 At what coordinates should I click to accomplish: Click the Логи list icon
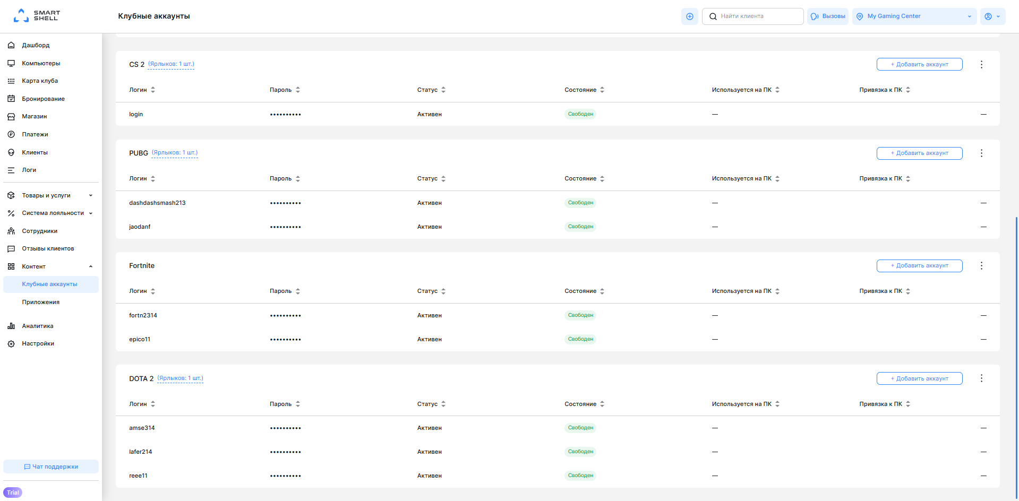pos(11,170)
